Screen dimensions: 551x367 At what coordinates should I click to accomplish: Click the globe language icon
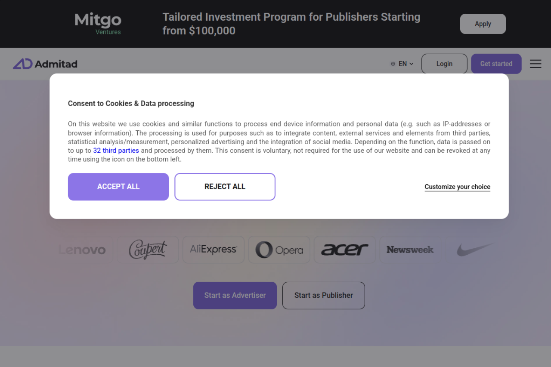(x=393, y=64)
